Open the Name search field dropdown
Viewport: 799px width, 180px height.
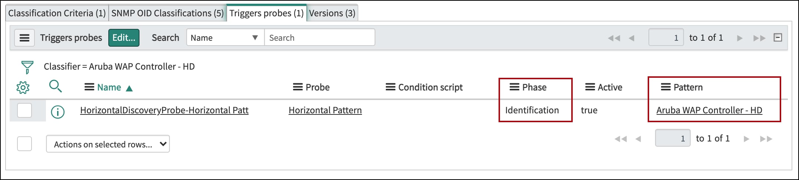click(225, 38)
